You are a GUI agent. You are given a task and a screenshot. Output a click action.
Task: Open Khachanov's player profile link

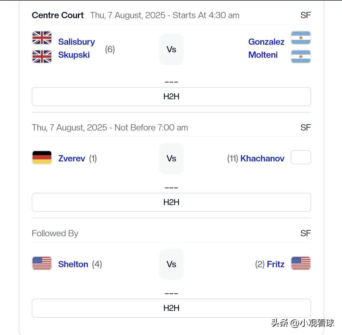[262, 158]
